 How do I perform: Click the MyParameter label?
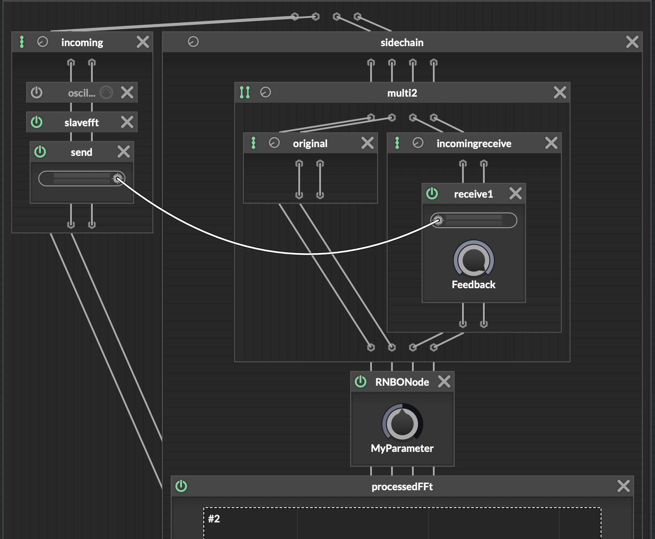point(402,448)
